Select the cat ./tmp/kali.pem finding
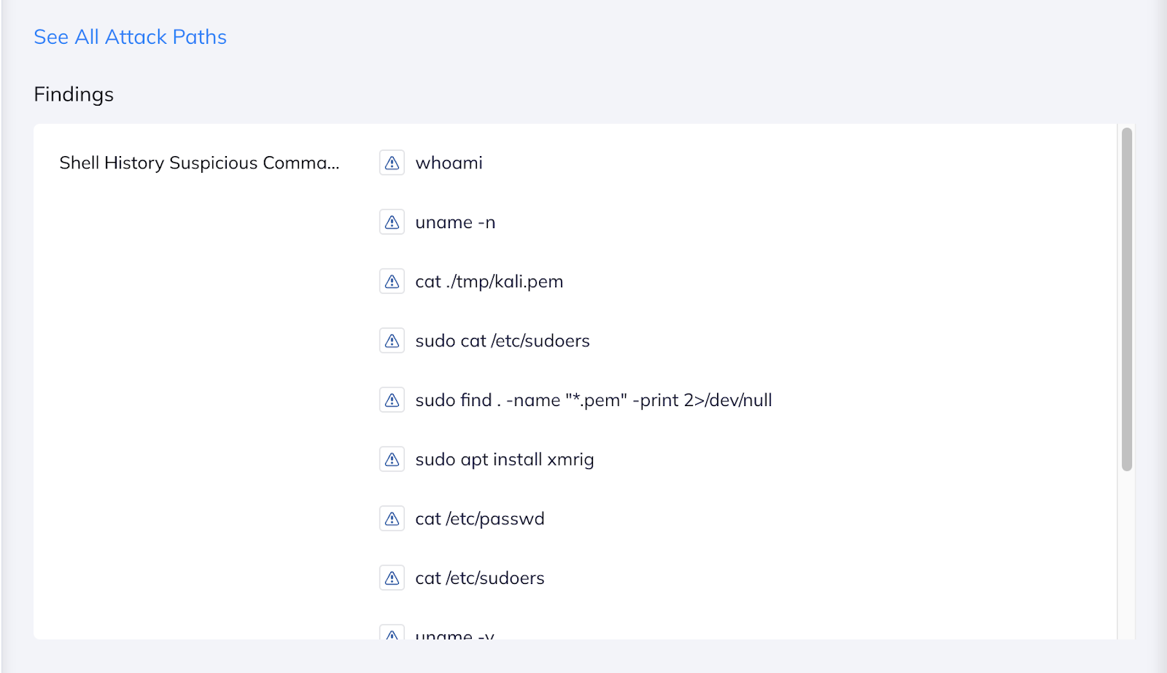Viewport: 1167px width, 673px height. point(489,281)
